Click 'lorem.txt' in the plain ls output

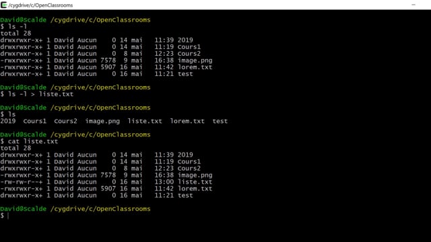[x=187, y=121]
